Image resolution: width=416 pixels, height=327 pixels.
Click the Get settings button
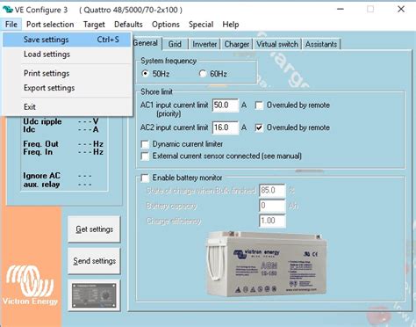(94, 229)
